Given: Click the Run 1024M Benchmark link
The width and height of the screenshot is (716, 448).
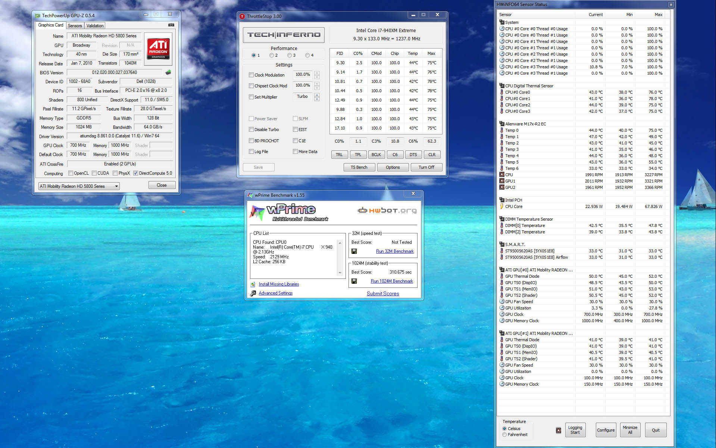Looking at the screenshot, I should [392, 281].
